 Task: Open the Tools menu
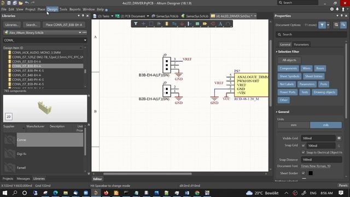[63, 9]
